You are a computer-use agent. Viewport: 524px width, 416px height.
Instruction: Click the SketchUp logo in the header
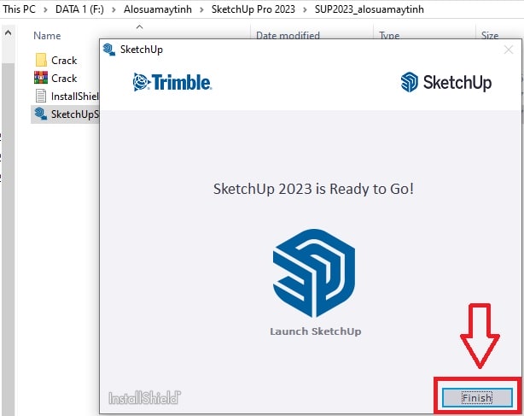(446, 82)
